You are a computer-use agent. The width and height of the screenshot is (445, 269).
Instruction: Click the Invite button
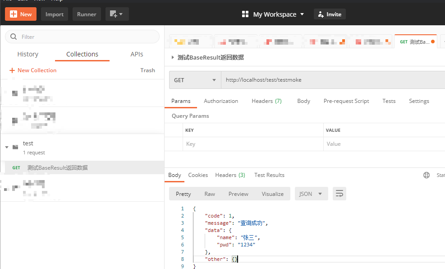330,14
